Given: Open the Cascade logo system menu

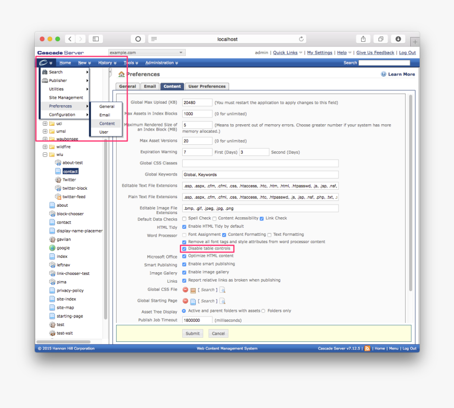Looking at the screenshot, I should pos(46,62).
